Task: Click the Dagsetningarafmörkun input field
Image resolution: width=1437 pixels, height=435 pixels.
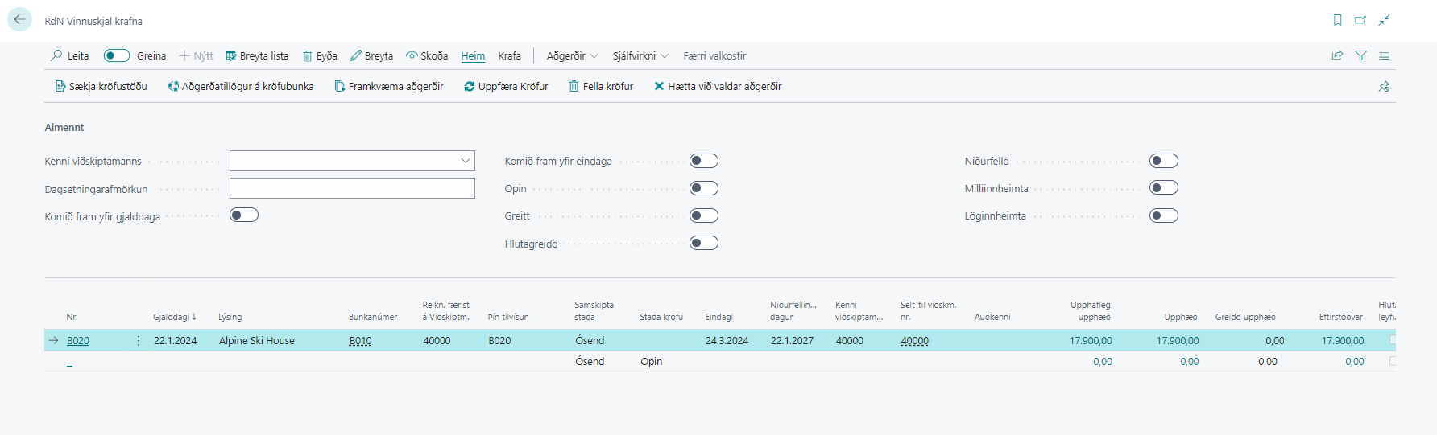Action: click(352, 189)
